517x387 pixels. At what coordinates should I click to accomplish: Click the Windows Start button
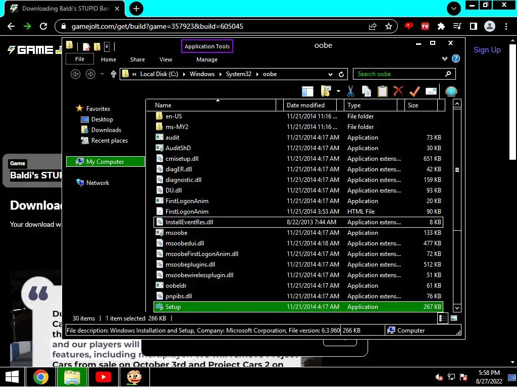pos(12,377)
